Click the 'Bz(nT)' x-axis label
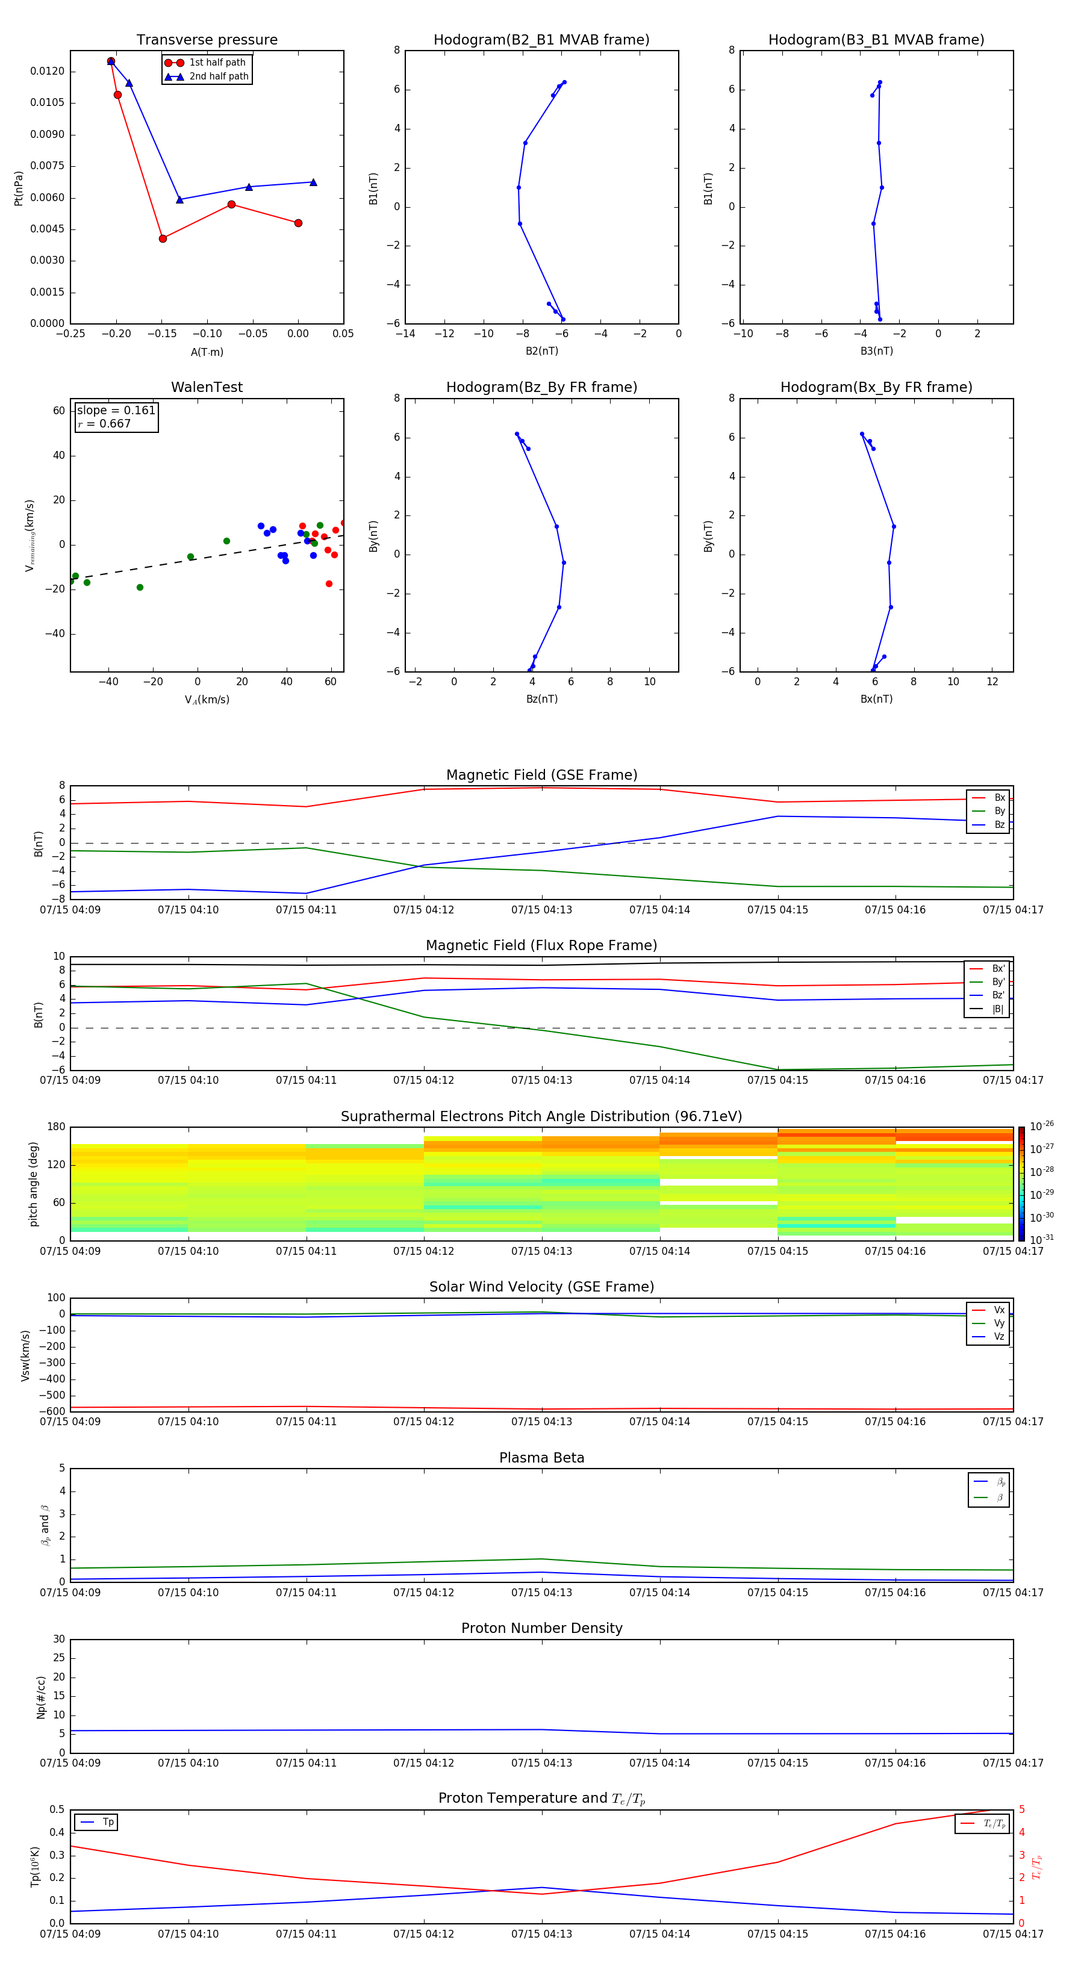Image resolution: width=1084 pixels, height=1987 pixels. [x=541, y=699]
